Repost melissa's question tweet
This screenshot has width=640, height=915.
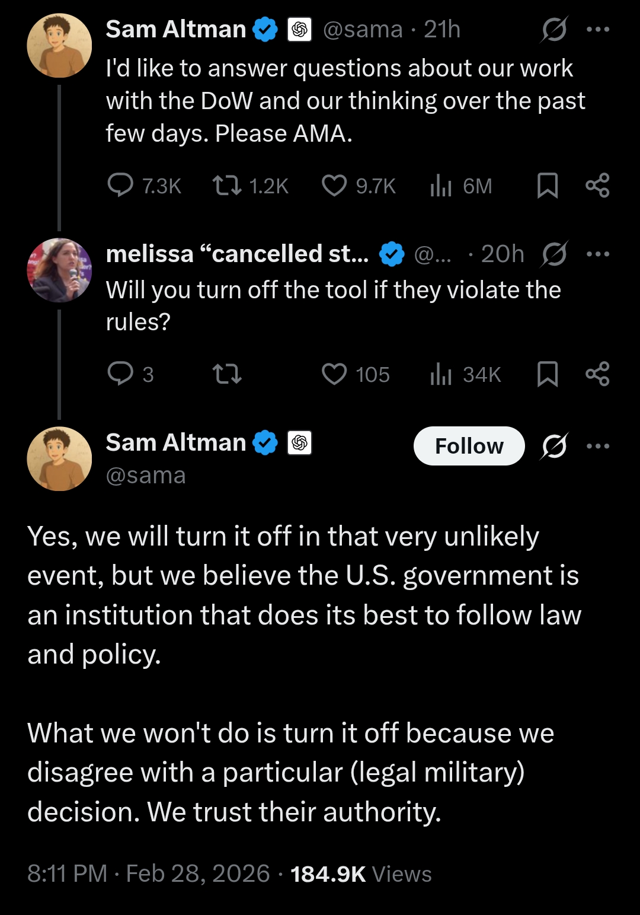[x=227, y=374]
